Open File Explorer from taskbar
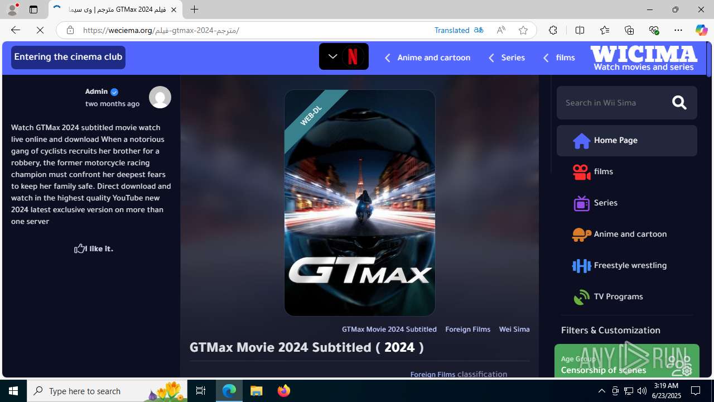Screen dimensions: 714x402 coord(256,391)
